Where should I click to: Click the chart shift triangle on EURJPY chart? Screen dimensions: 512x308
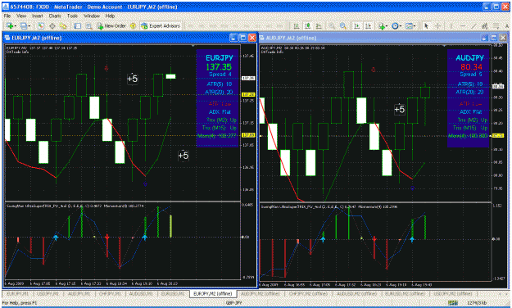click(x=193, y=46)
